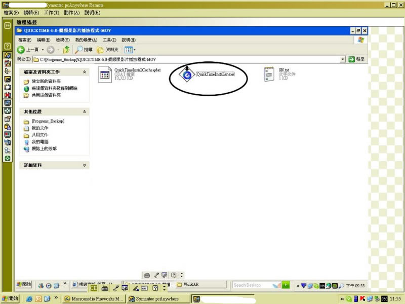Image resolution: width=405 pixels, height=304 pixels.
Task: Click the green search go arrow button
Action: pyautogui.click(x=286, y=285)
